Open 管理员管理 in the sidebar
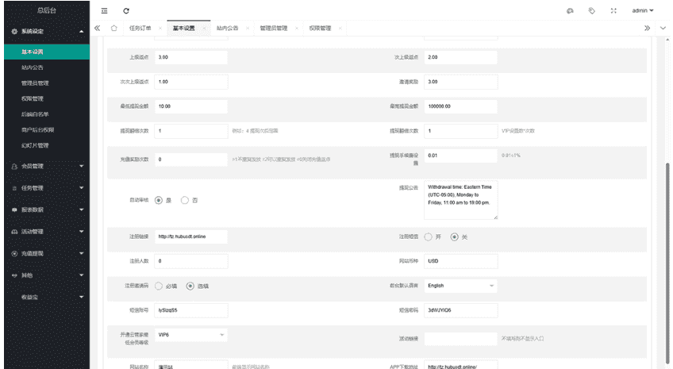 tap(47, 83)
